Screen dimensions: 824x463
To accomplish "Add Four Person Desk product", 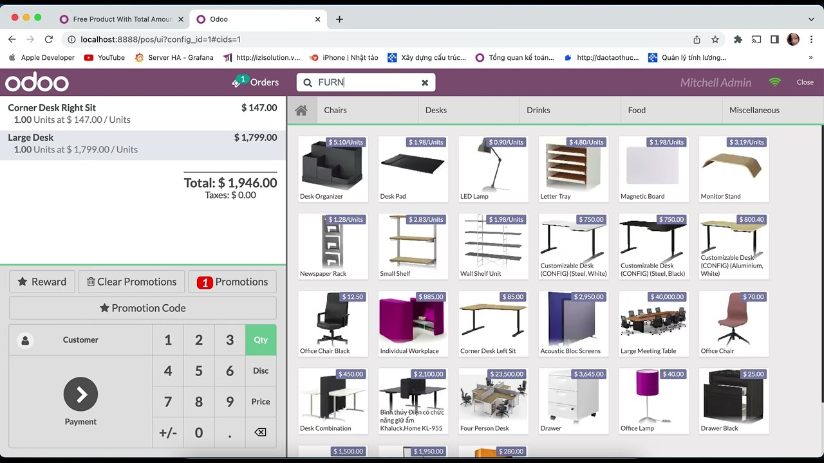I will 493,401.
